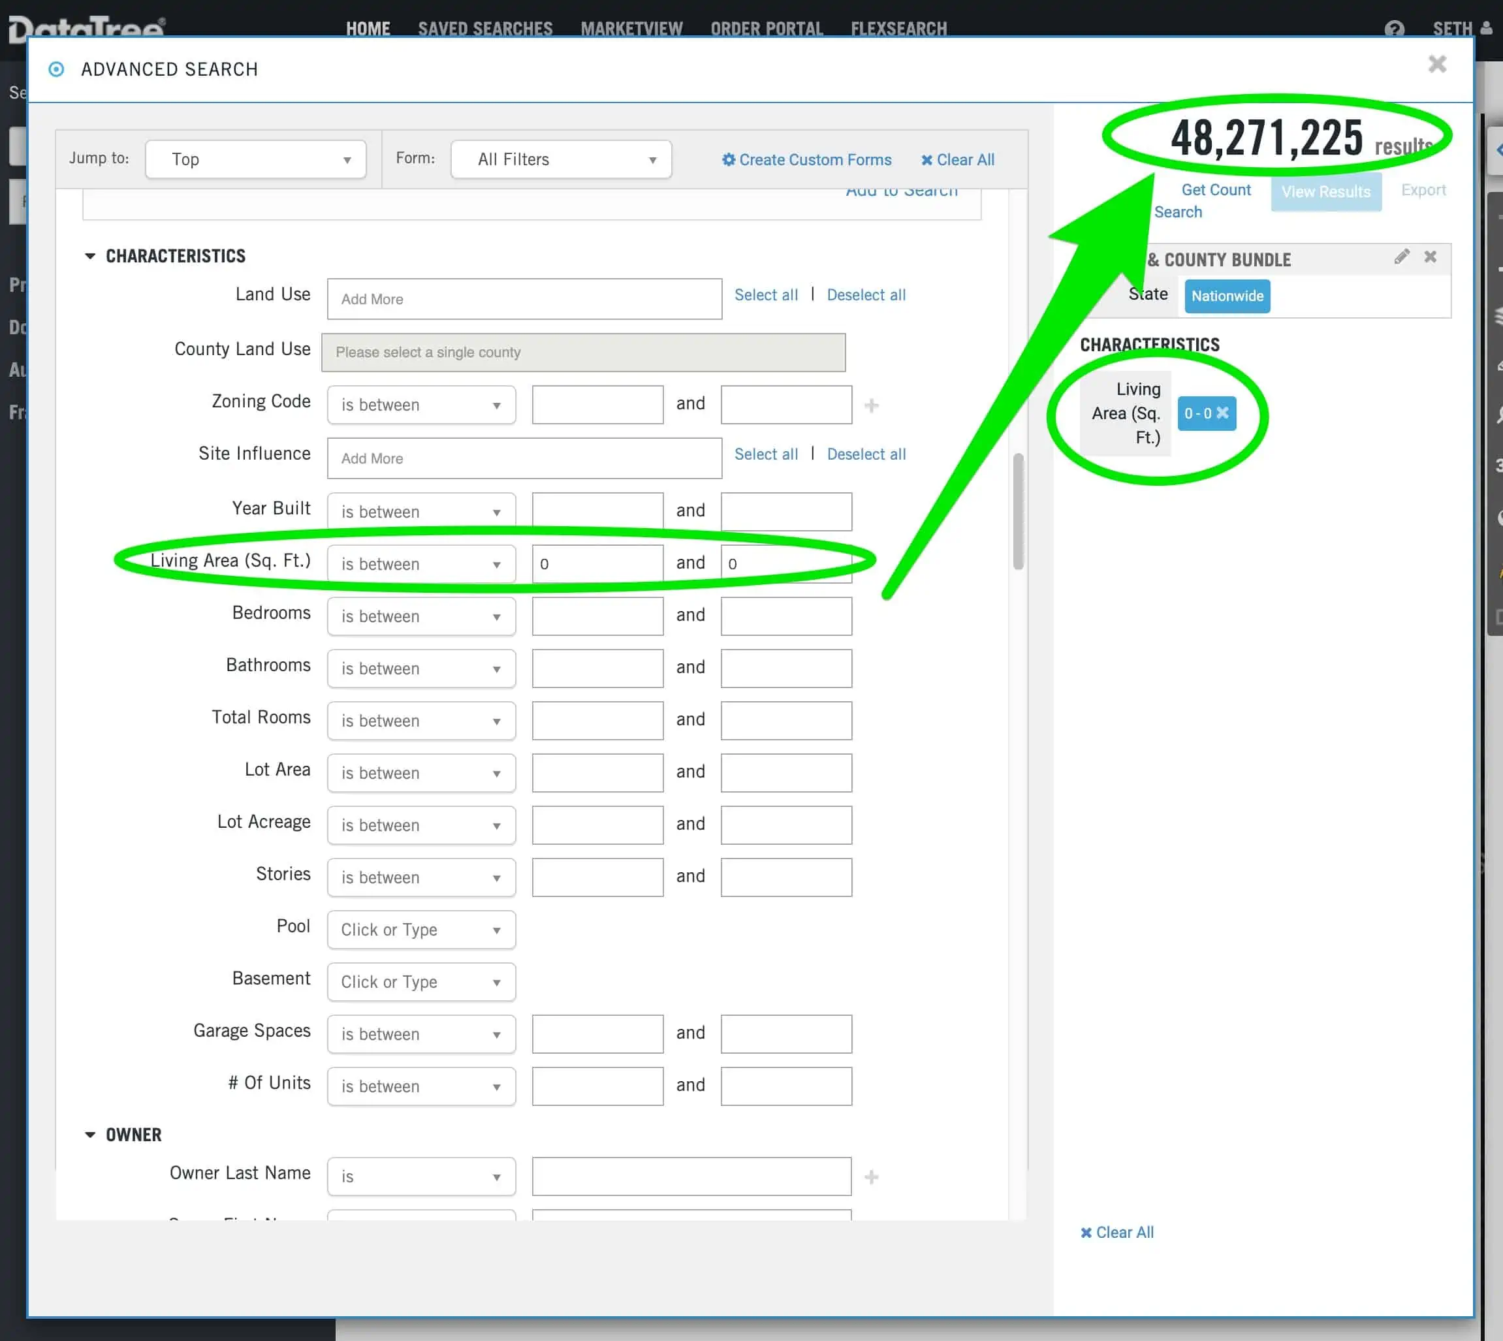This screenshot has width=1503, height=1341.
Task: Click the Nationwide state tag
Action: click(x=1227, y=296)
